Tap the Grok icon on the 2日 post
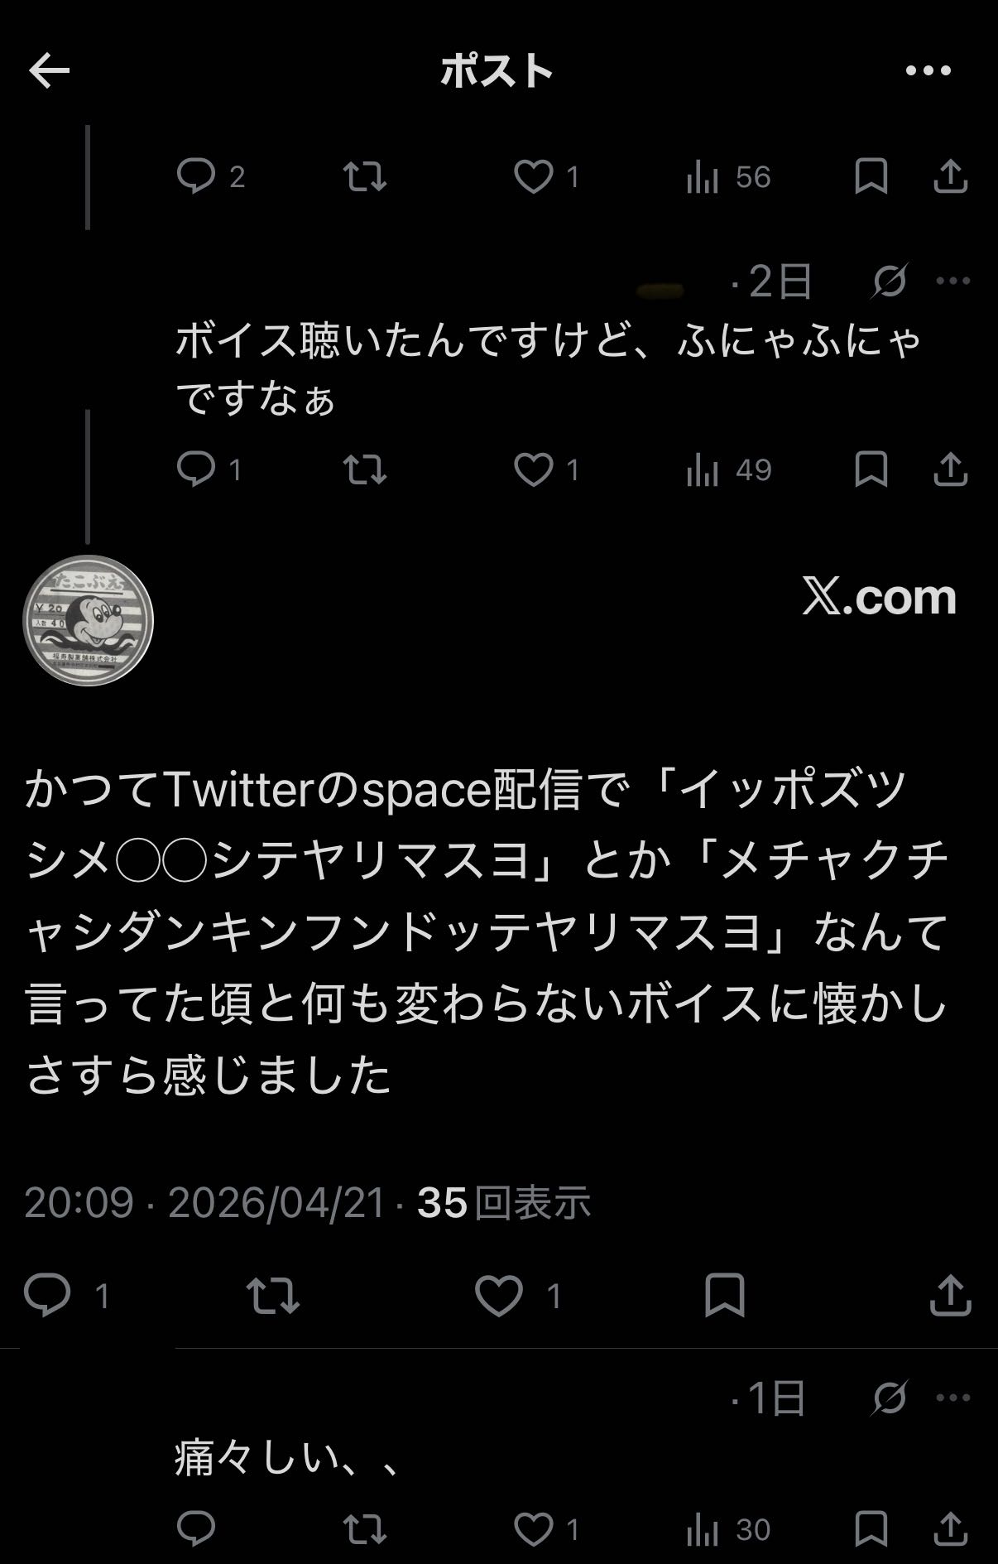 (x=890, y=282)
